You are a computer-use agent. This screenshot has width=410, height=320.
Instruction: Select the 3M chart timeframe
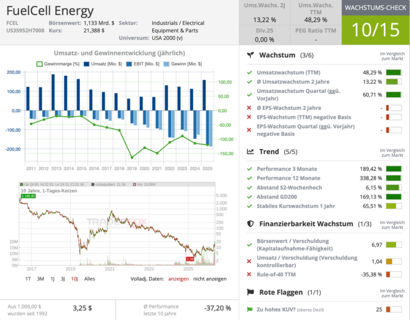coord(40,279)
